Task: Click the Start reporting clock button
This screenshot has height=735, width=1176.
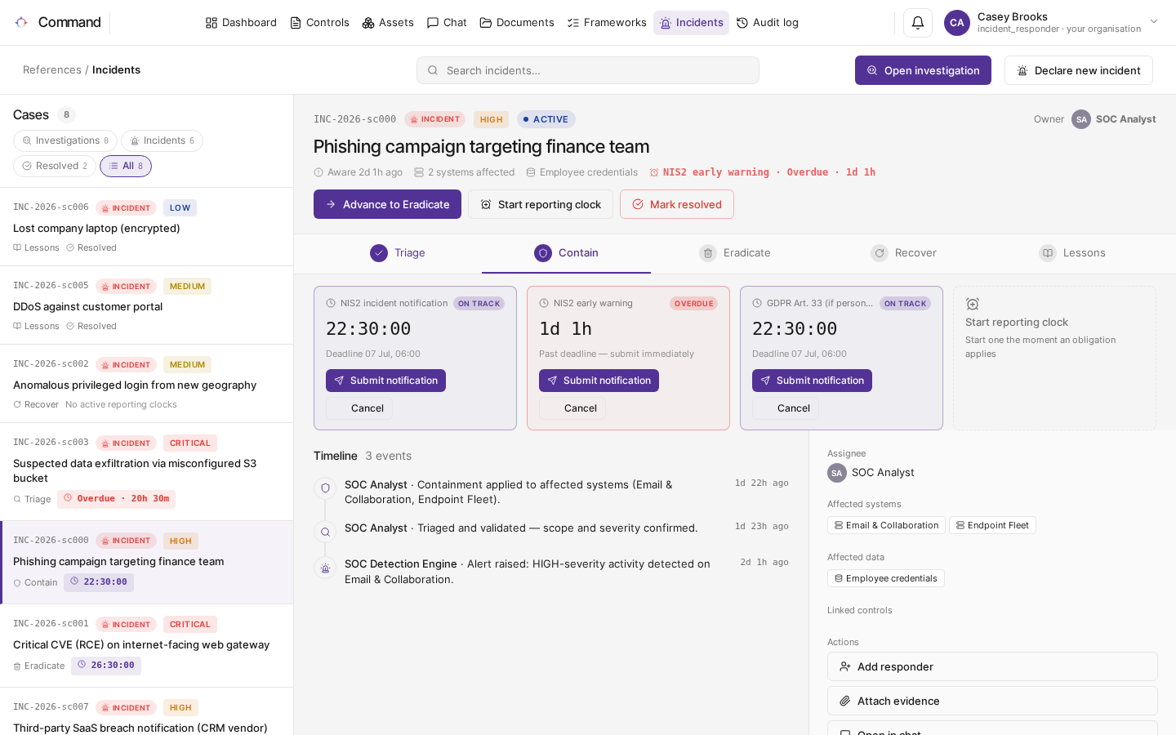Action: click(x=541, y=204)
